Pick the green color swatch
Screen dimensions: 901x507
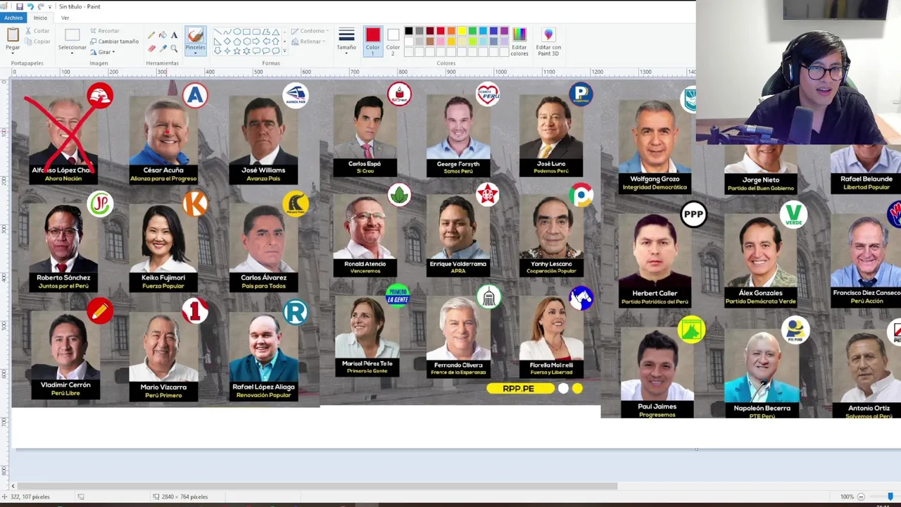(472, 31)
